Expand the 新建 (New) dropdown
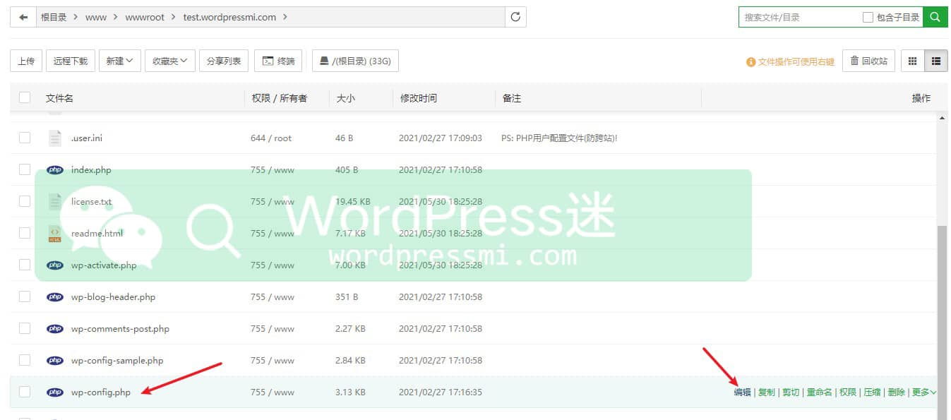Screen dimensions: 951x420 [x=120, y=61]
